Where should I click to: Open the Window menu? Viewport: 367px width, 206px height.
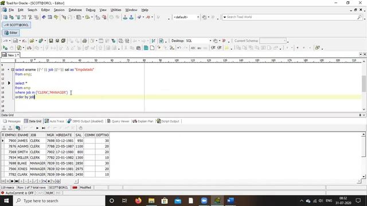tap(131, 10)
